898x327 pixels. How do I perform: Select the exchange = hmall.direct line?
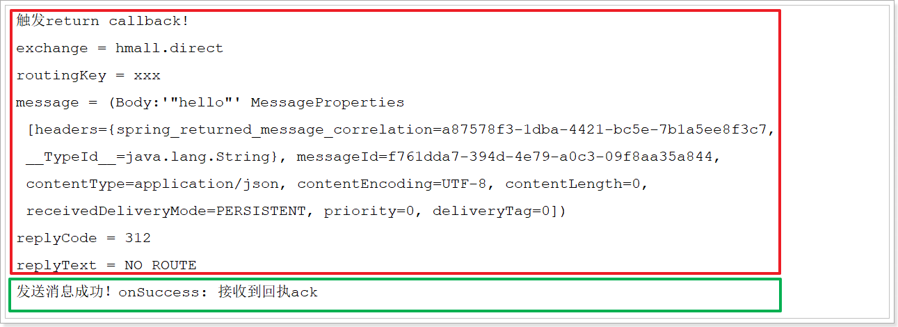point(120,48)
